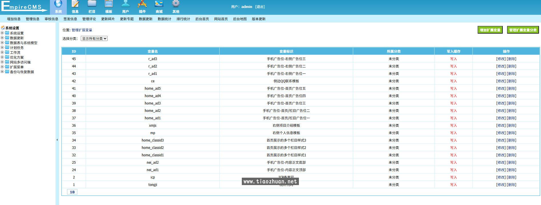Collapse the left sidebar with arrow handle
This screenshot has height=205, width=541.
[57, 140]
